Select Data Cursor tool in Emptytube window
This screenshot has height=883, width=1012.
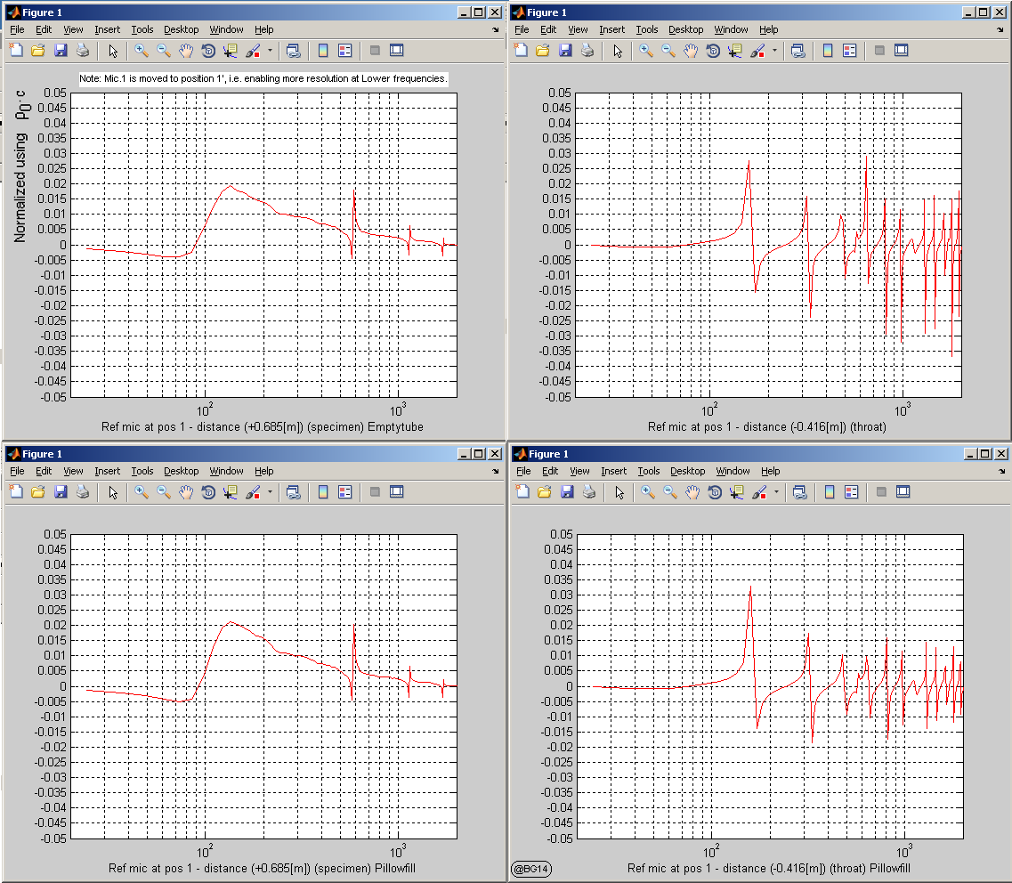[230, 51]
